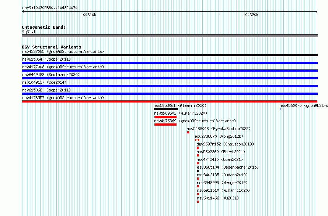Click the red bar for nsv5909602

pyautogui.click(x=165, y=117)
